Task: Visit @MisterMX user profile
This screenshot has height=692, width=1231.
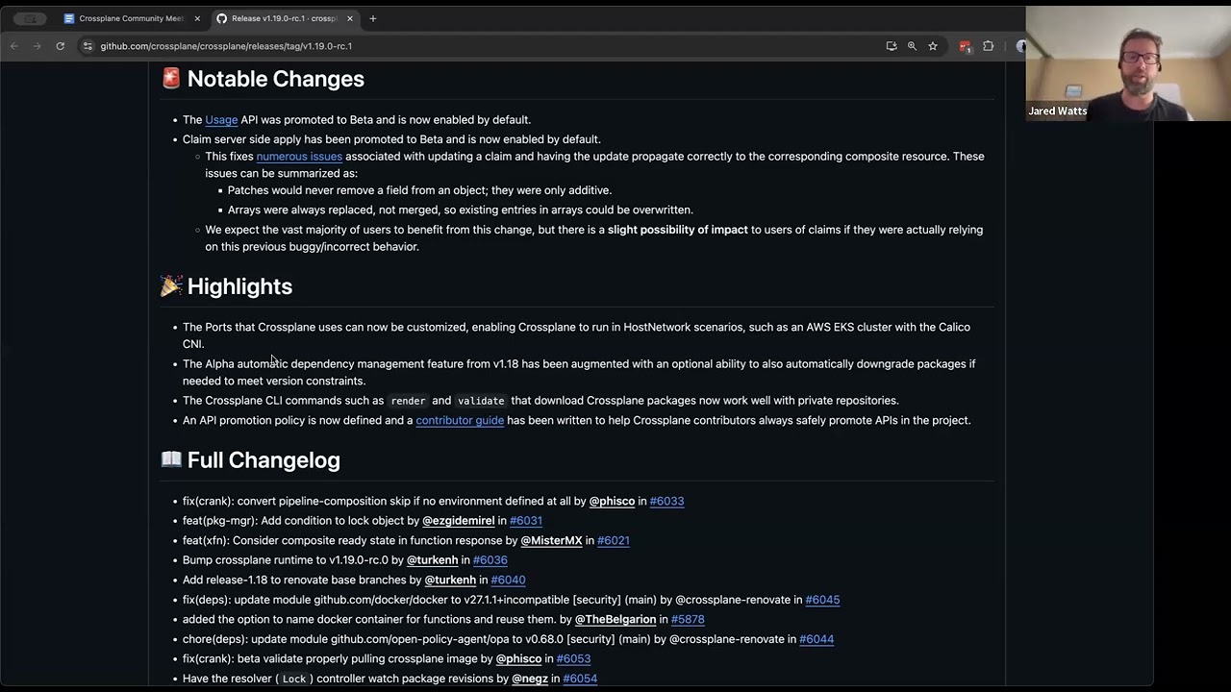Action: pos(551,541)
